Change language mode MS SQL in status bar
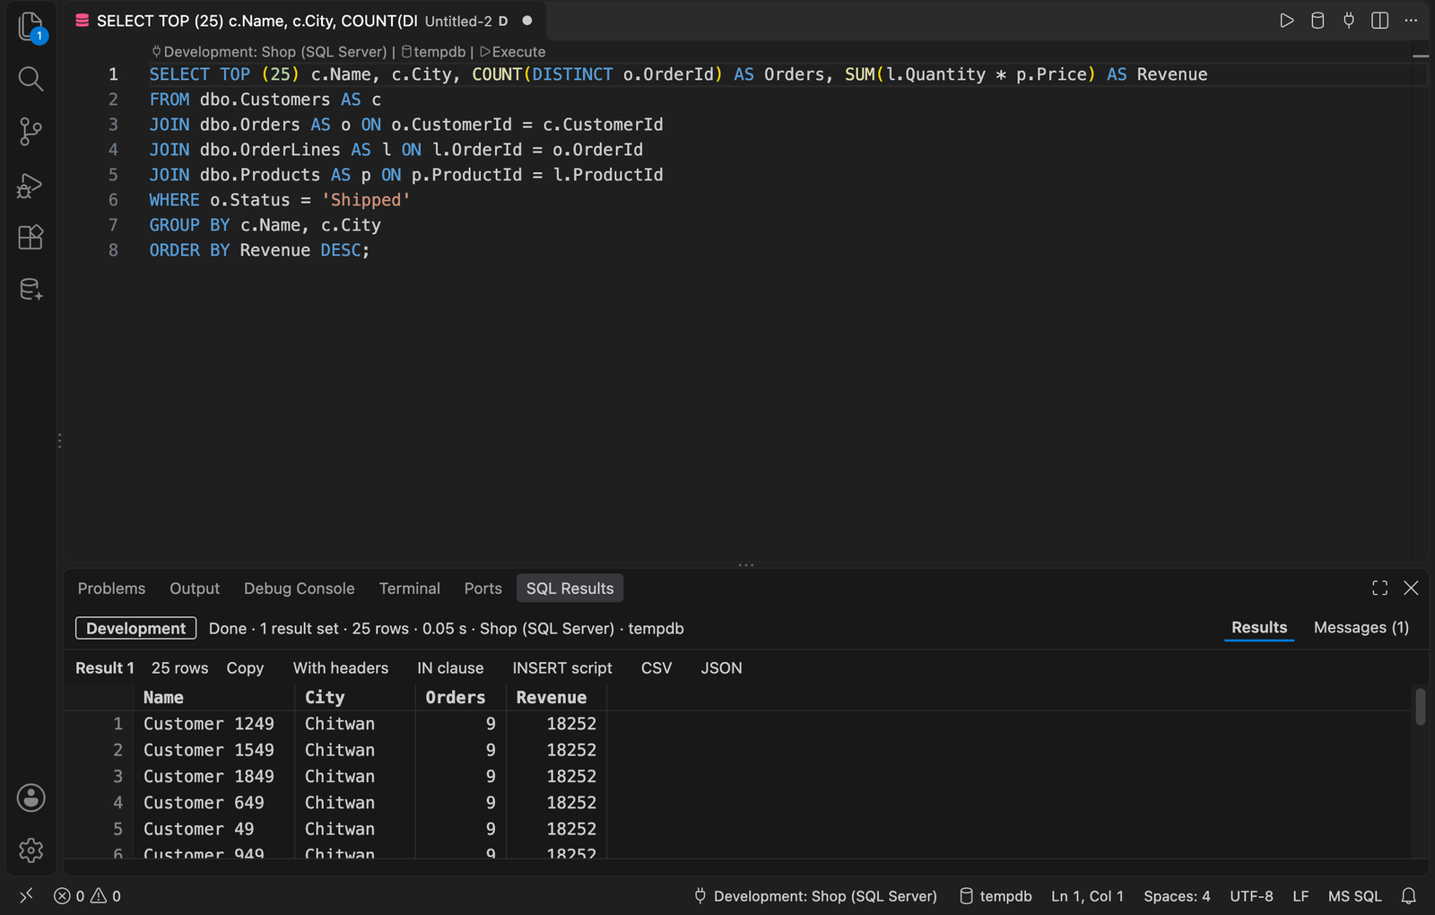 tap(1354, 896)
